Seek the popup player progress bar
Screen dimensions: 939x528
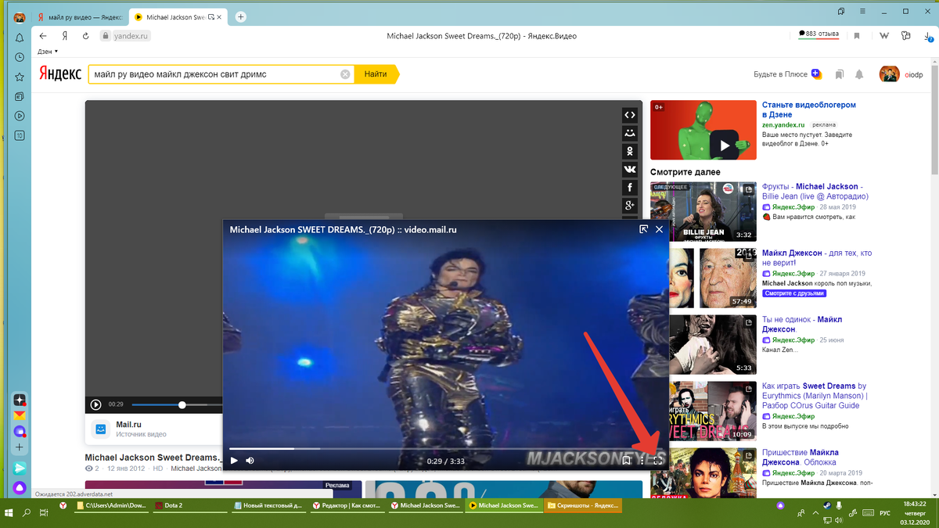click(x=446, y=449)
